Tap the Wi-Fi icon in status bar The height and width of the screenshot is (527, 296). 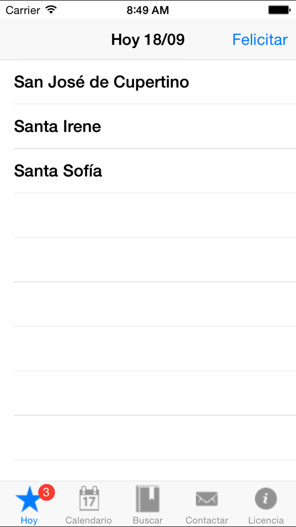[x=51, y=10]
